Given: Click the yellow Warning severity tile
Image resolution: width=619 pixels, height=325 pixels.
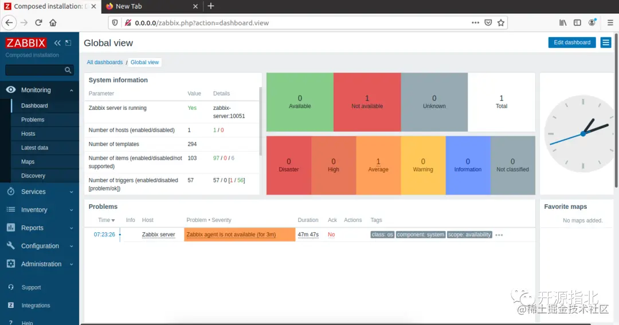Looking at the screenshot, I should [x=423, y=165].
